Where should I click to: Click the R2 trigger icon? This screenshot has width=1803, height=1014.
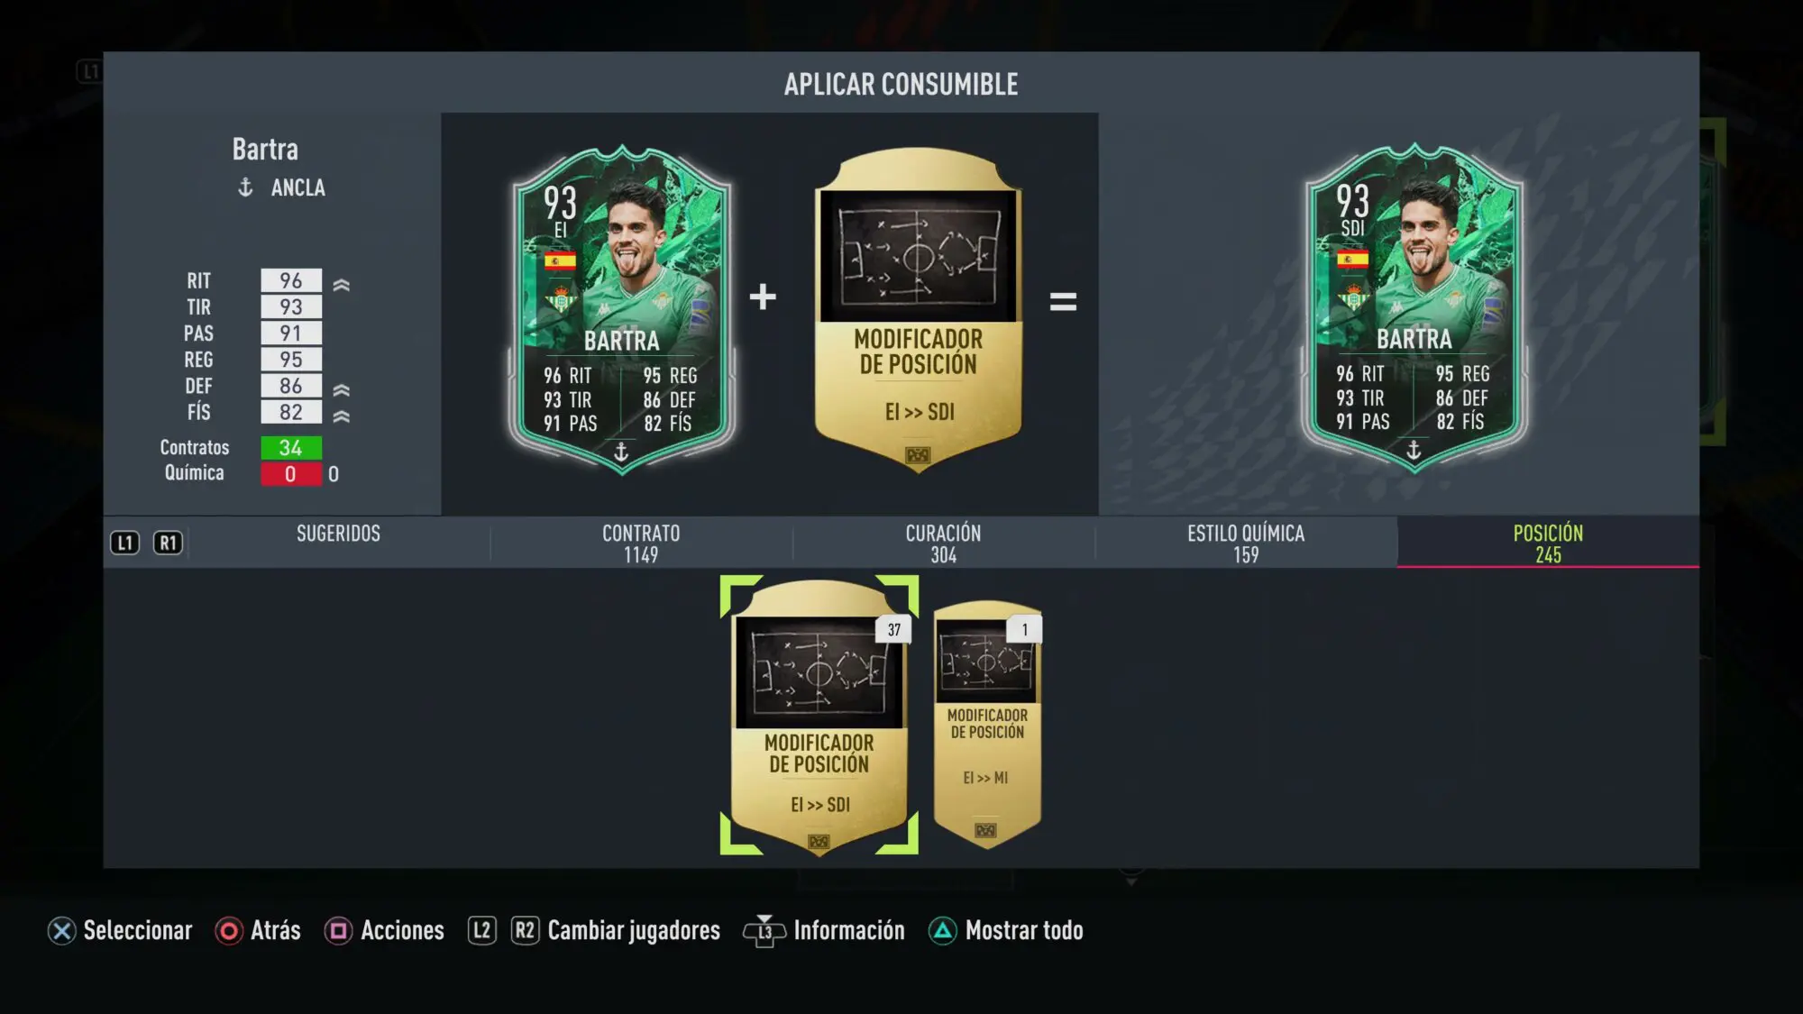click(525, 930)
